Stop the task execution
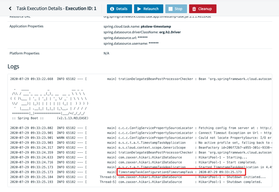 point(176,9)
